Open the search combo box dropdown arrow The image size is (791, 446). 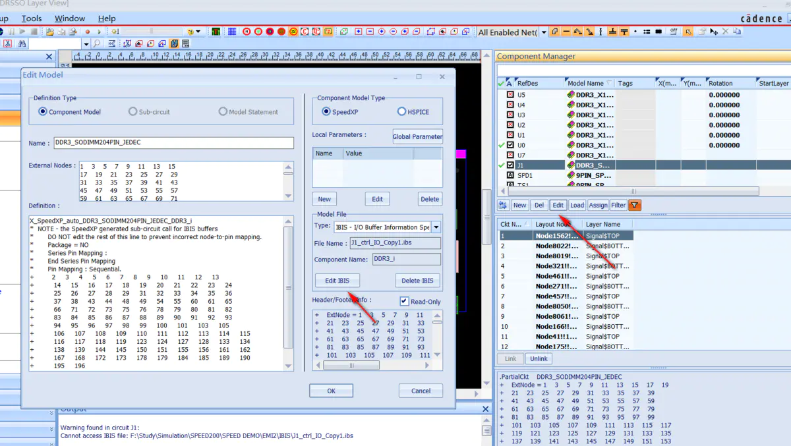(x=86, y=43)
